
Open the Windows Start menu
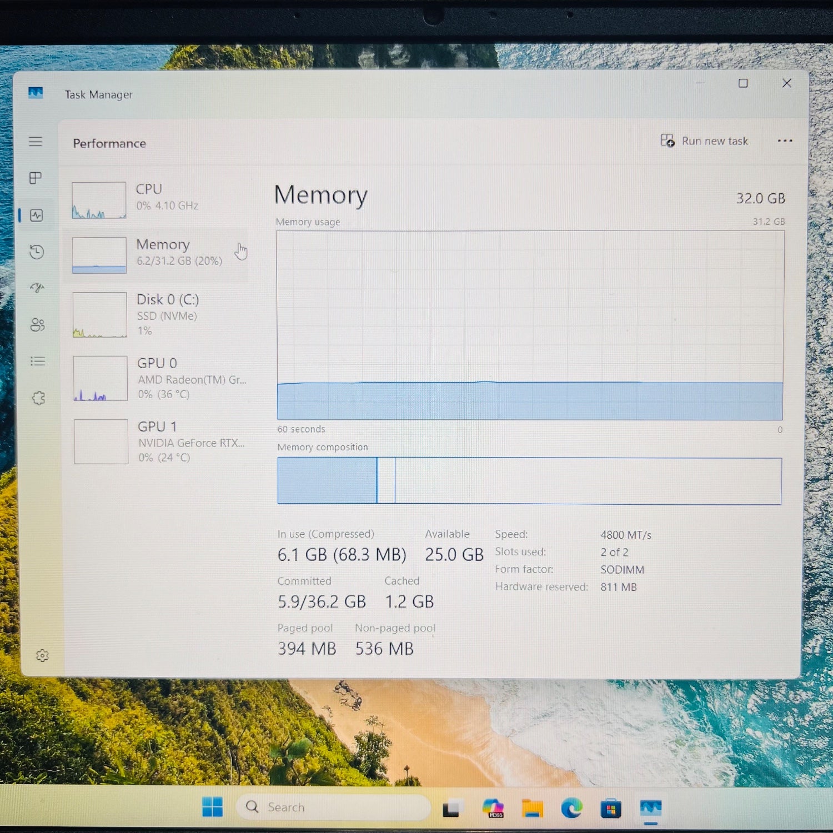click(x=212, y=807)
